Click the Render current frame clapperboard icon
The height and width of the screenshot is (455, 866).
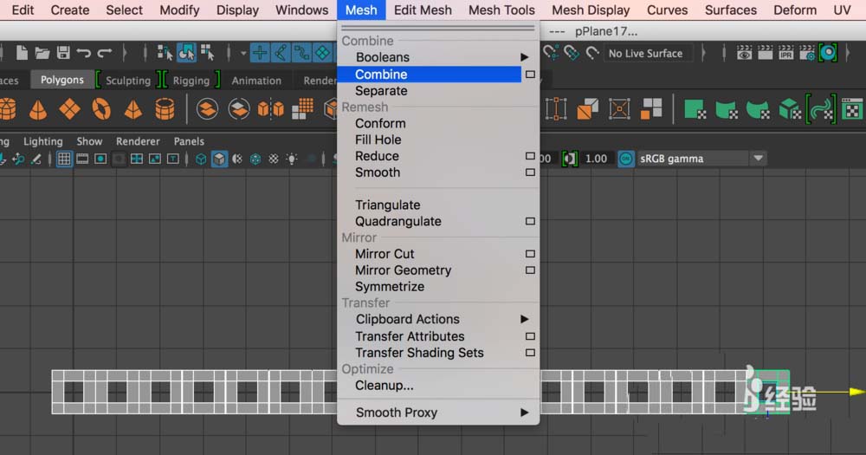pos(765,53)
